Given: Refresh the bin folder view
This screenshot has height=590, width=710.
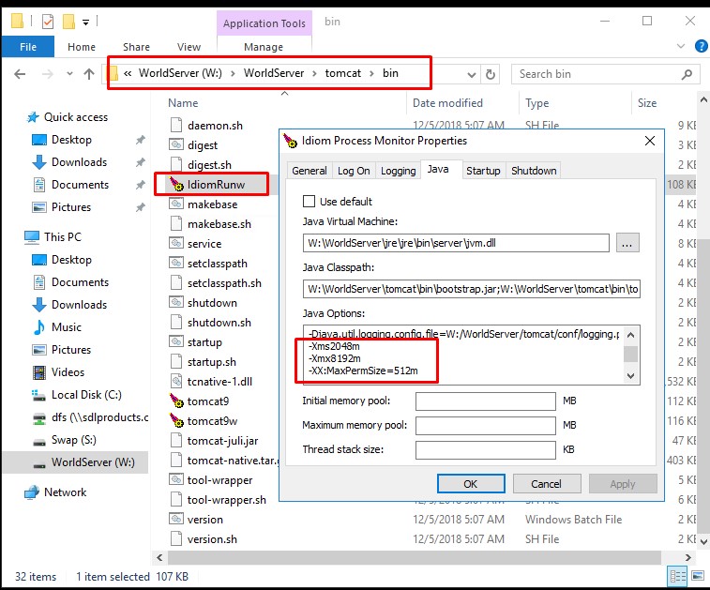Looking at the screenshot, I should [490, 74].
